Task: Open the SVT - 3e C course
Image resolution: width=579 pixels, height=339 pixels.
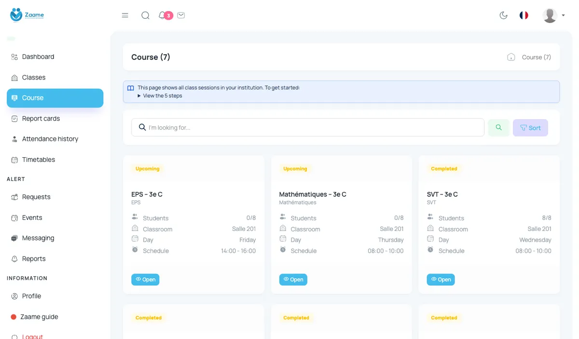Action: [x=441, y=280]
